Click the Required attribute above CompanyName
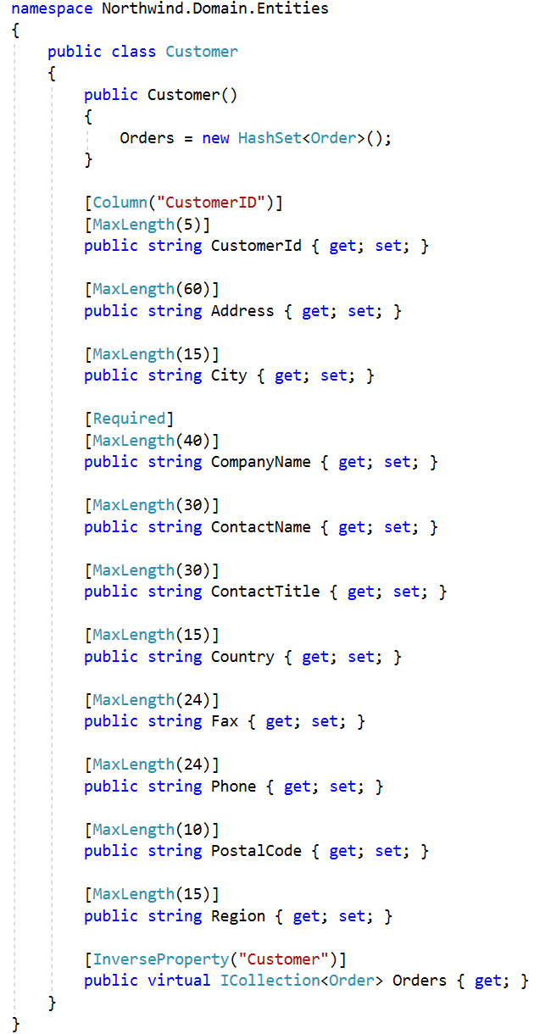Screen dimensions: 551x1034 [129, 419]
